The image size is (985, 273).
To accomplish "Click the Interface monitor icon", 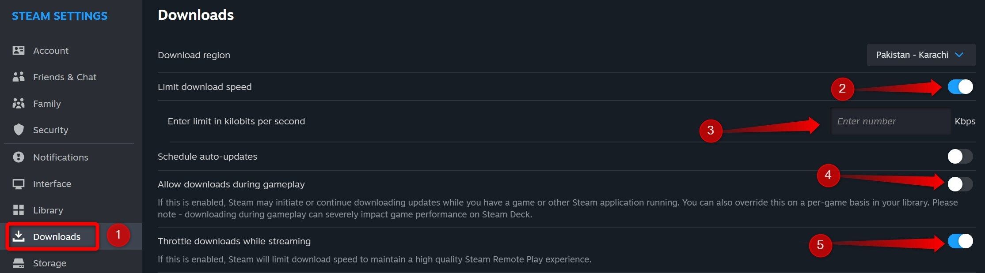I will pos(19,184).
